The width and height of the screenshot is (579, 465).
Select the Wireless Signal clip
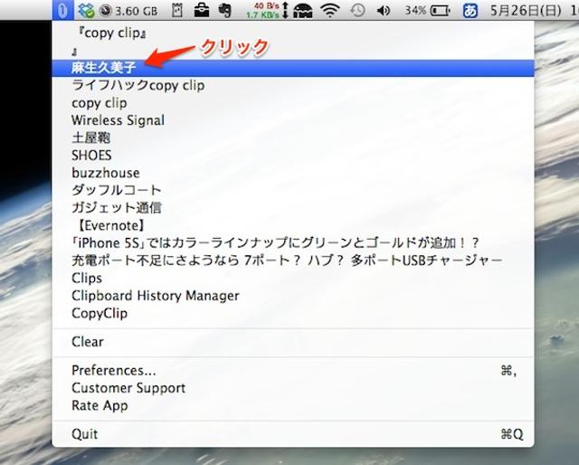(x=293, y=120)
